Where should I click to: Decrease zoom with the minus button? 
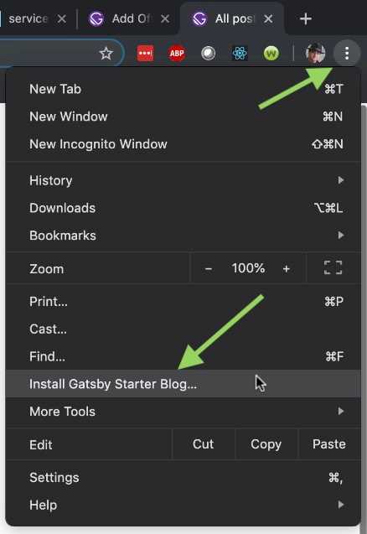(x=209, y=269)
